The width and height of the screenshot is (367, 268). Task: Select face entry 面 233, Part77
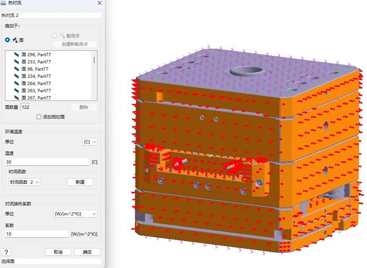point(36,62)
